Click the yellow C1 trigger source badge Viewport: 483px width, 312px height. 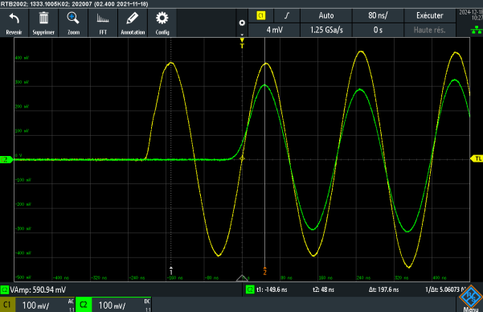(x=261, y=15)
